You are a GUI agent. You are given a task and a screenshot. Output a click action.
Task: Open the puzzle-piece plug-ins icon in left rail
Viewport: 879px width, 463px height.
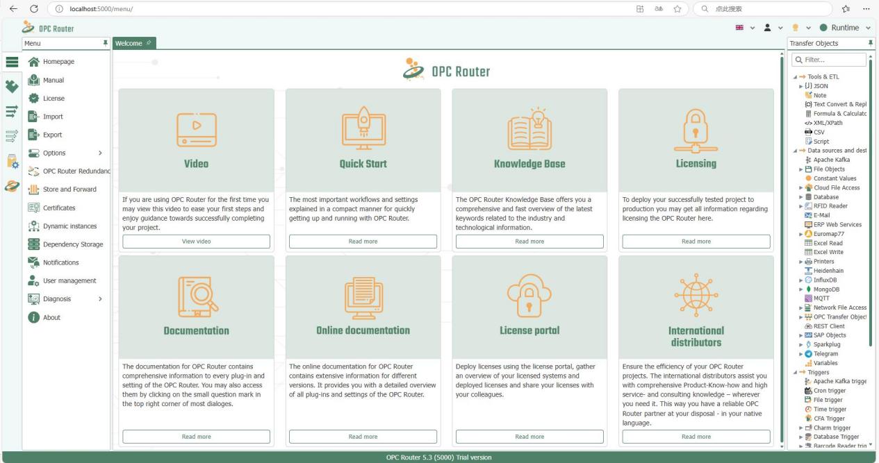click(11, 87)
